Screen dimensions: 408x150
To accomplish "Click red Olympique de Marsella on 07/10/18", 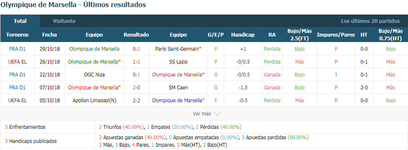I will pyautogui.click(x=94, y=88).
